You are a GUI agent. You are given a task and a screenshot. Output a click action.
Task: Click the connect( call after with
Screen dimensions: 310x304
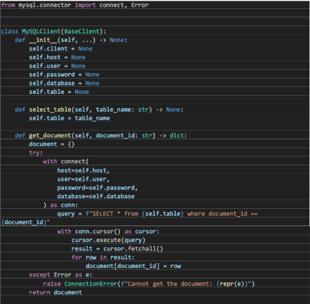74,161
